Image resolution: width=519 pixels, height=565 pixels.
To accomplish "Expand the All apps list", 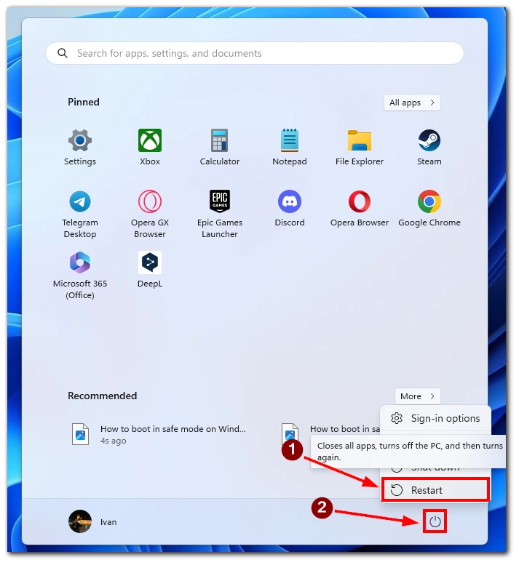I will tap(412, 103).
